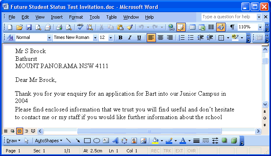The image size is (271, 156).
Task: Switch to Outline View button
Action: pos(26,131)
